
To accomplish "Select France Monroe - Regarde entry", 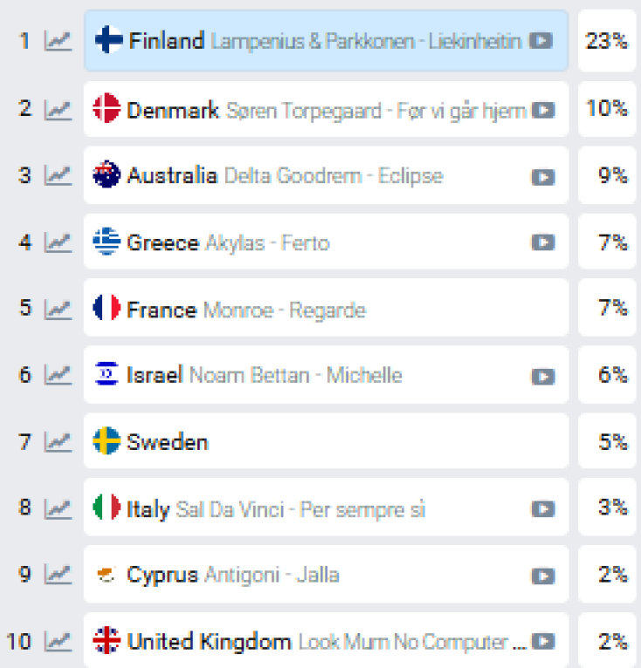I will pyautogui.click(x=325, y=309).
